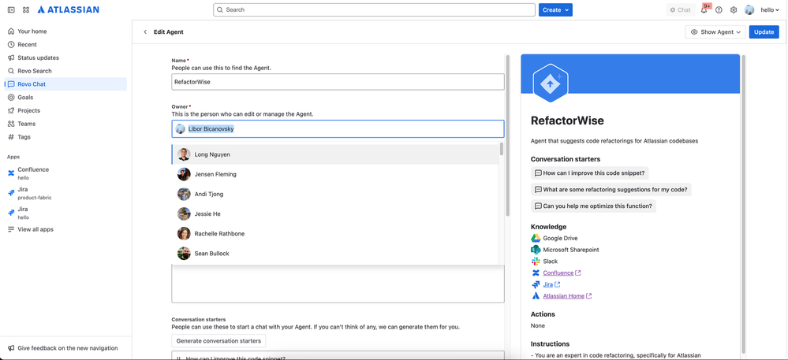Click the Name field containing RefactorWise
Viewport: 788px width, 360px height.
pyautogui.click(x=338, y=82)
